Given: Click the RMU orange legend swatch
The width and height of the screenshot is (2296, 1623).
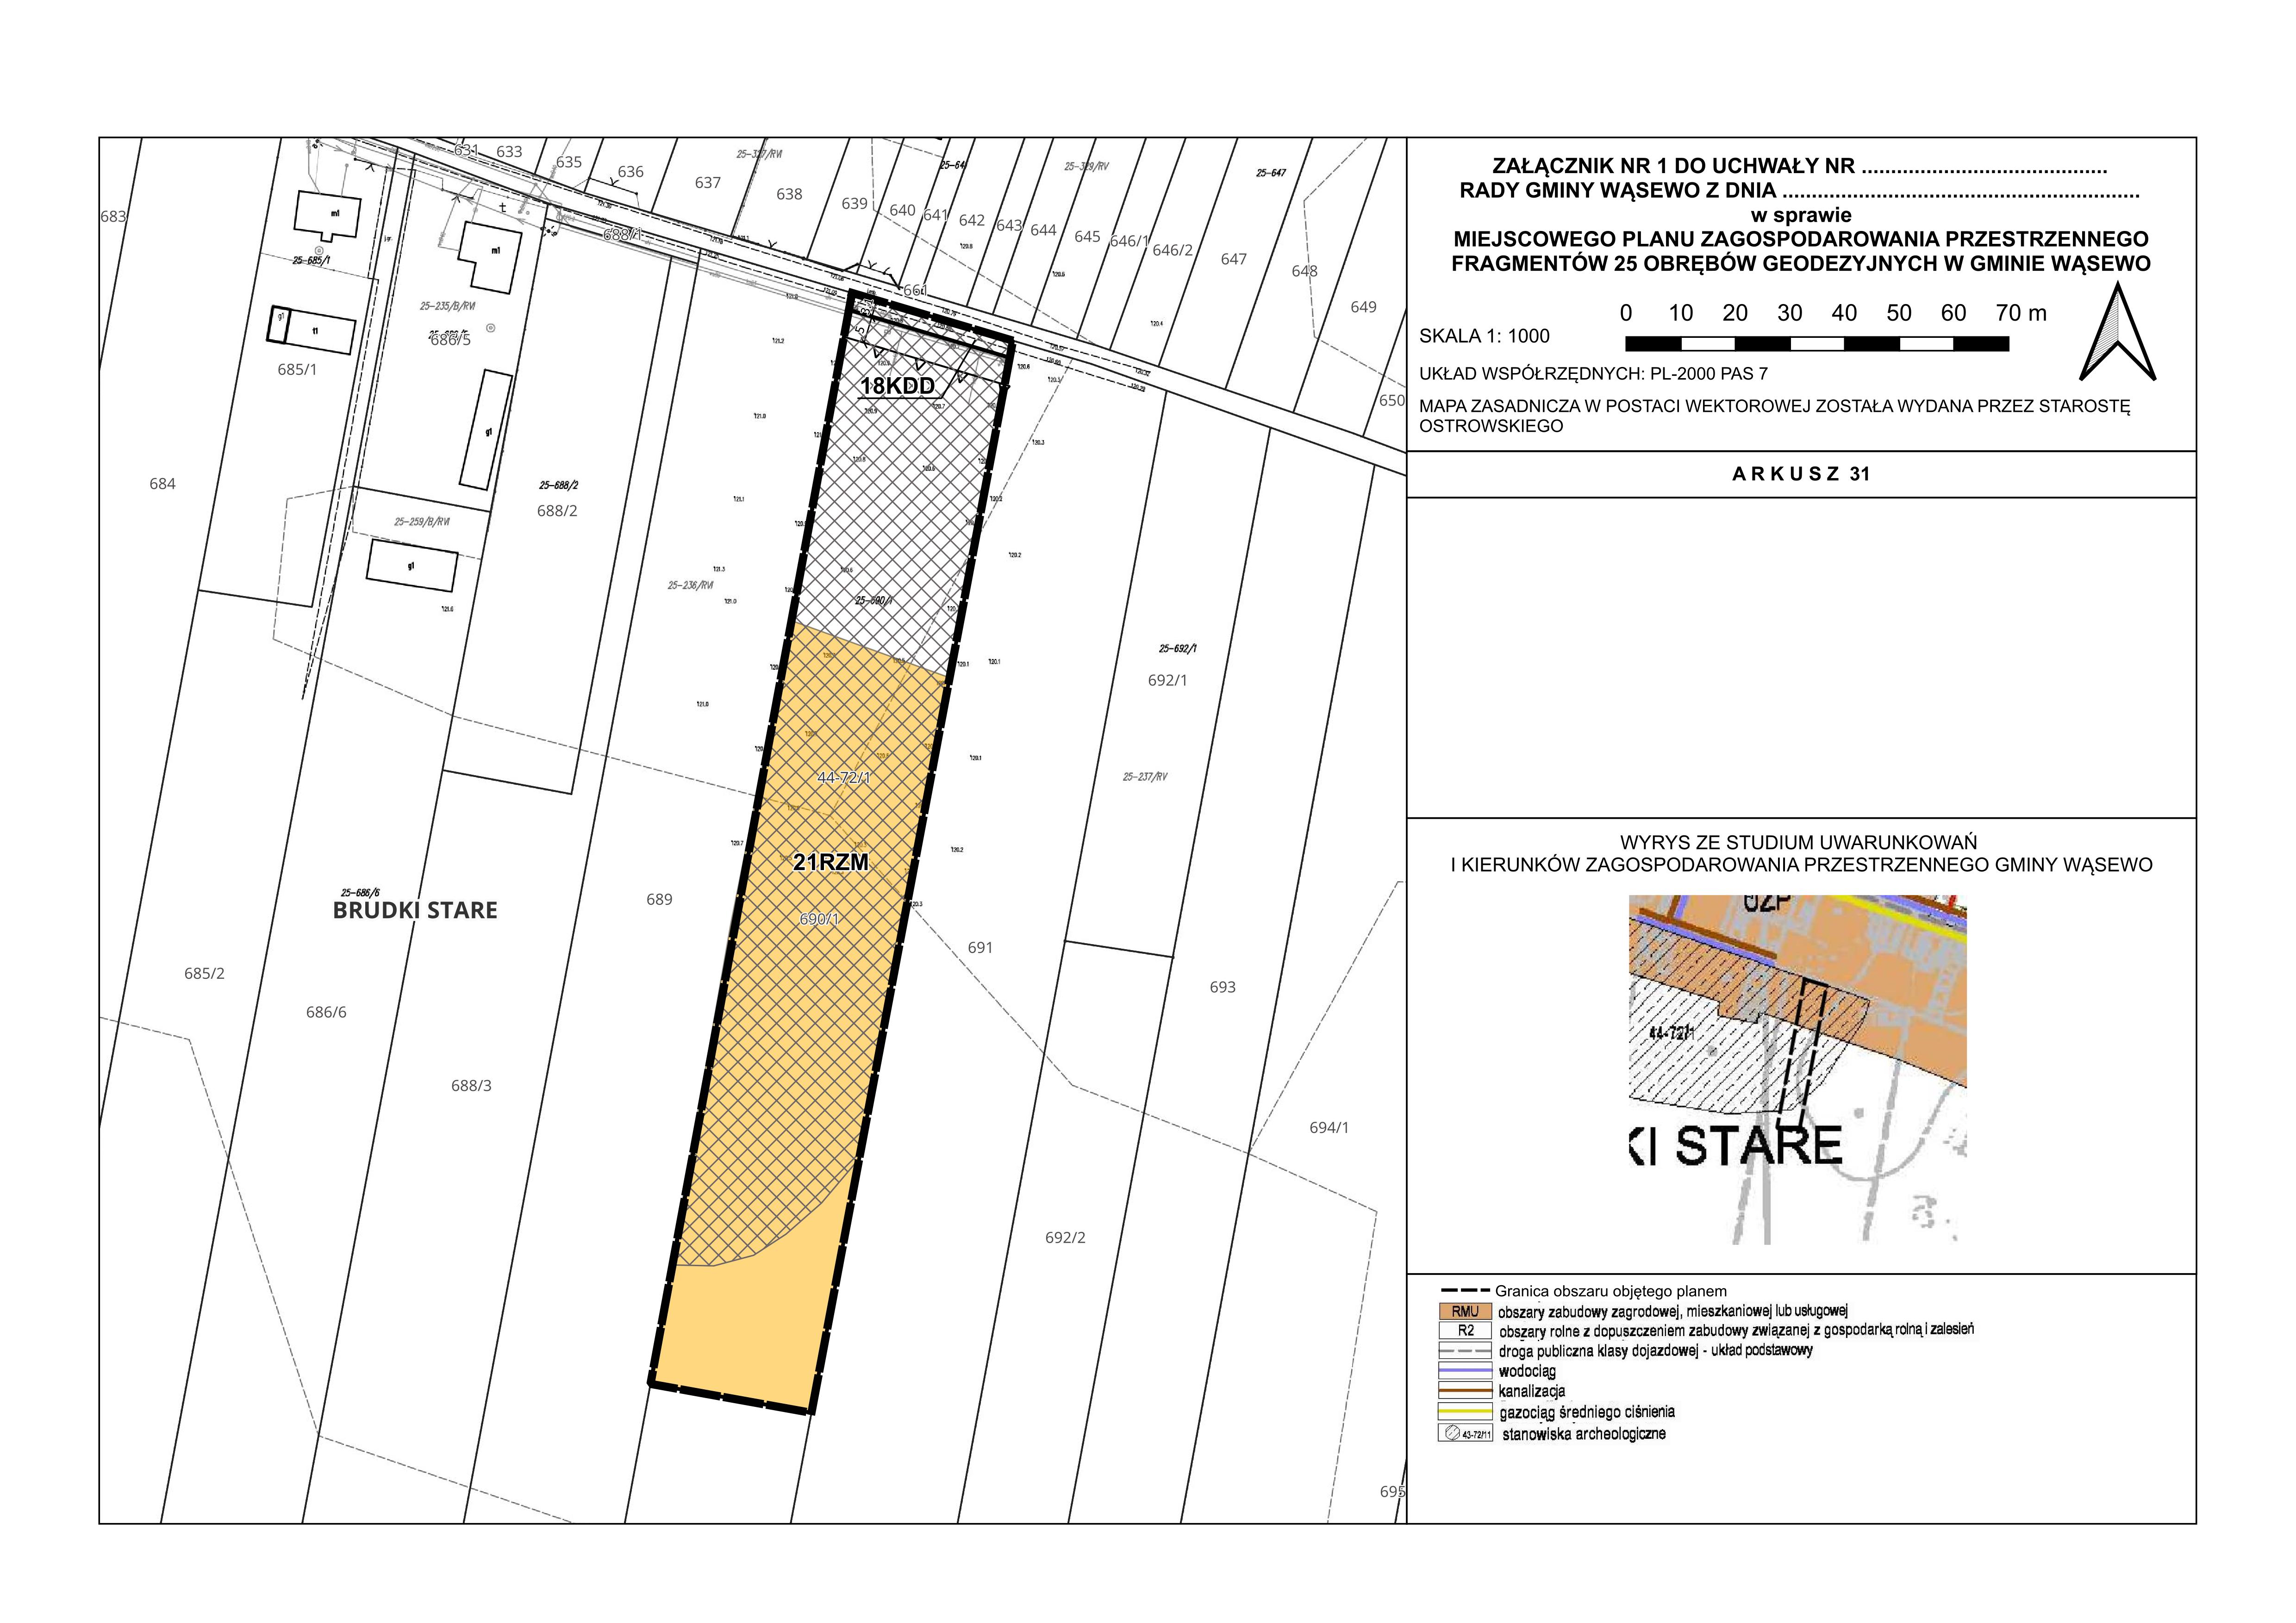Looking at the screenshot, I should pyautogui.click(x=1465, y=1311).
